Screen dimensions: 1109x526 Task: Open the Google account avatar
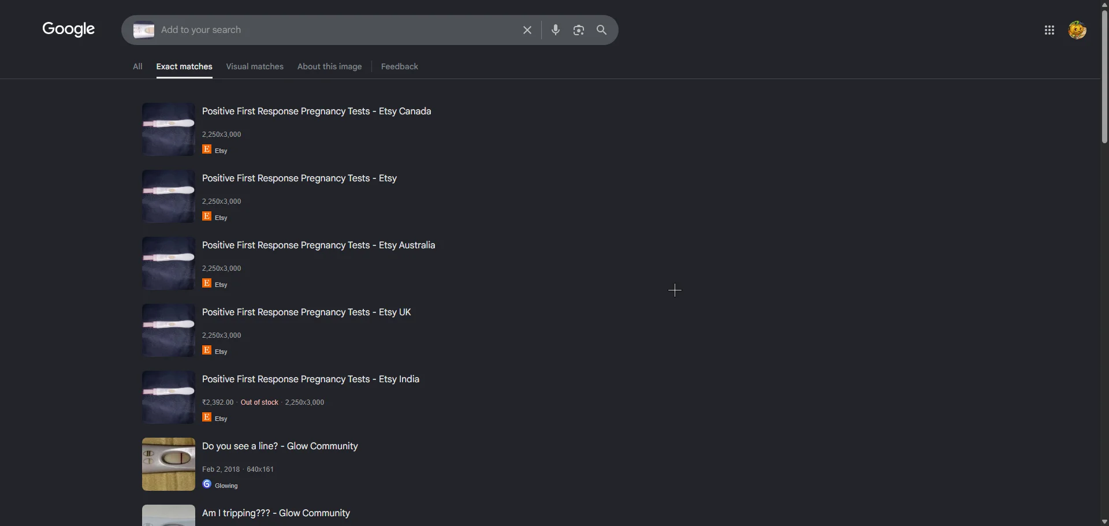point(1077,30)
